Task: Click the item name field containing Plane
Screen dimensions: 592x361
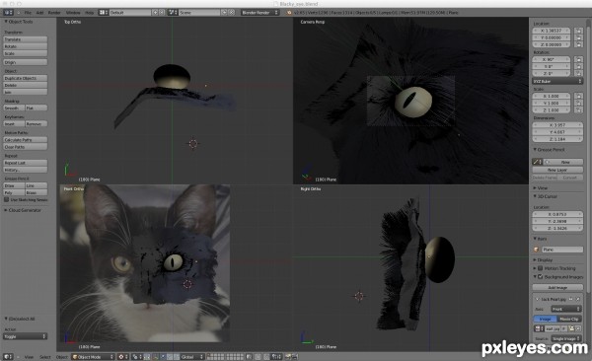Action: click(562, 250)
